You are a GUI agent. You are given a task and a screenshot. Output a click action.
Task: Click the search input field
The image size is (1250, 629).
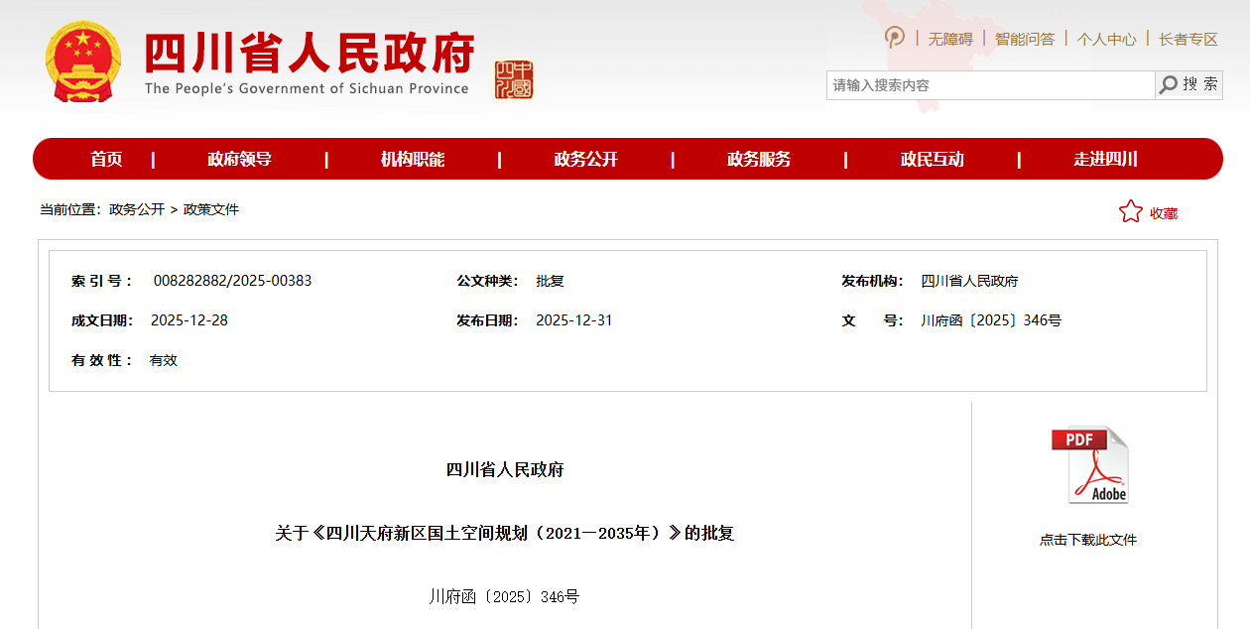click(990, 85)
